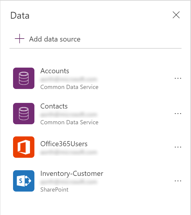Open the more options menu for Accounts

(x=178, y=78)
